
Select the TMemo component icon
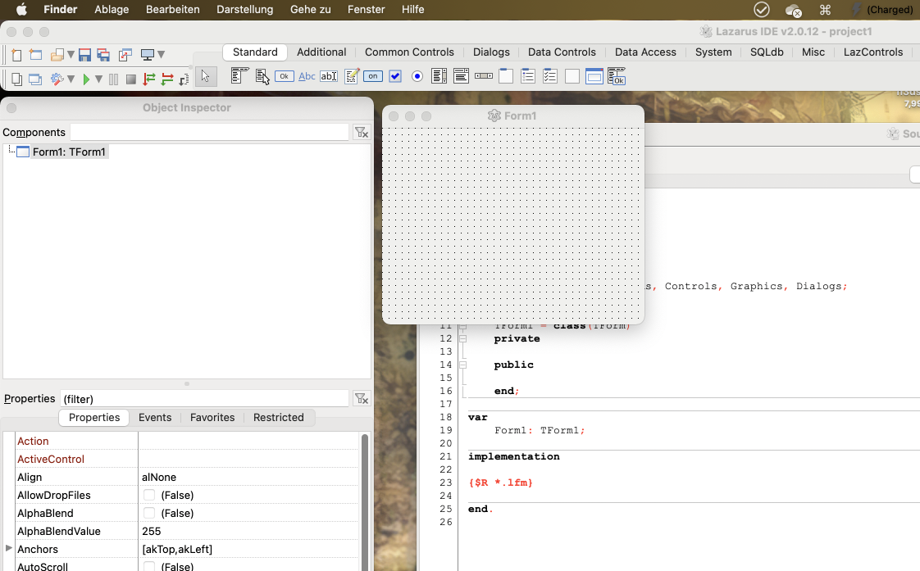351,76
